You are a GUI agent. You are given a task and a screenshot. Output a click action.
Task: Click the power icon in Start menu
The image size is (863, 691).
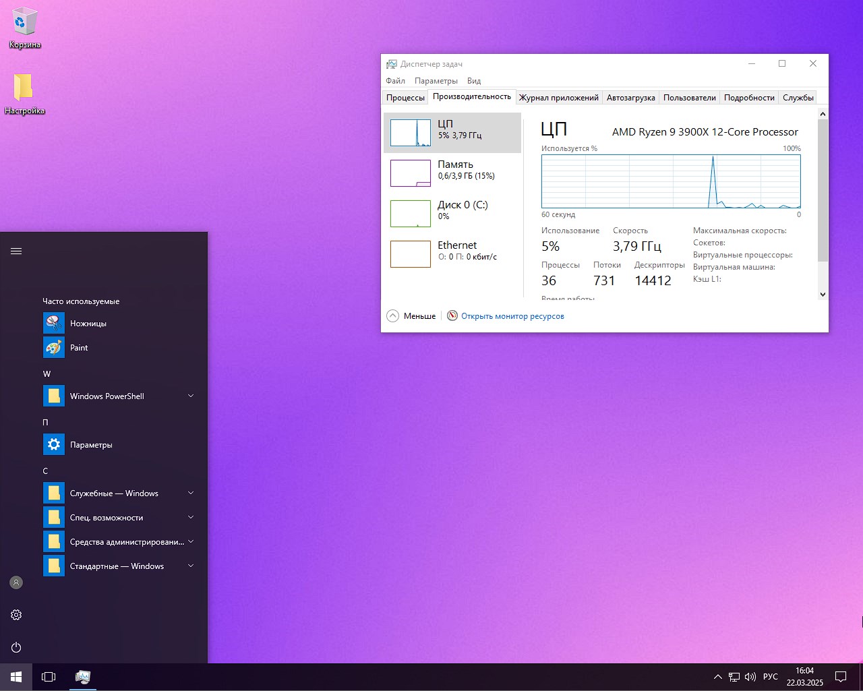tap(16, 647)
